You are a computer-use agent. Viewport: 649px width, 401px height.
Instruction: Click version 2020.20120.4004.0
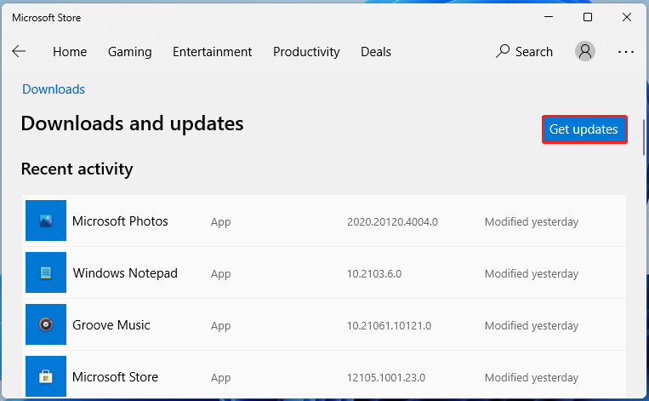point(392,222)
